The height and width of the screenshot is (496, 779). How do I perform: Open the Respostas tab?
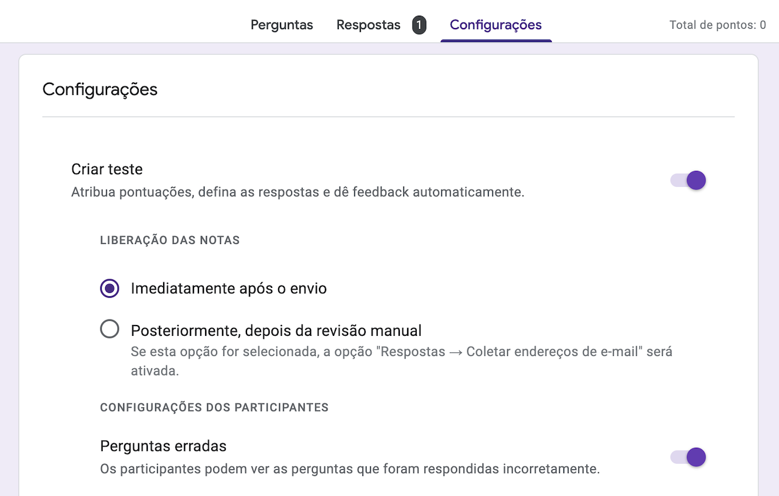pos(368,25)
